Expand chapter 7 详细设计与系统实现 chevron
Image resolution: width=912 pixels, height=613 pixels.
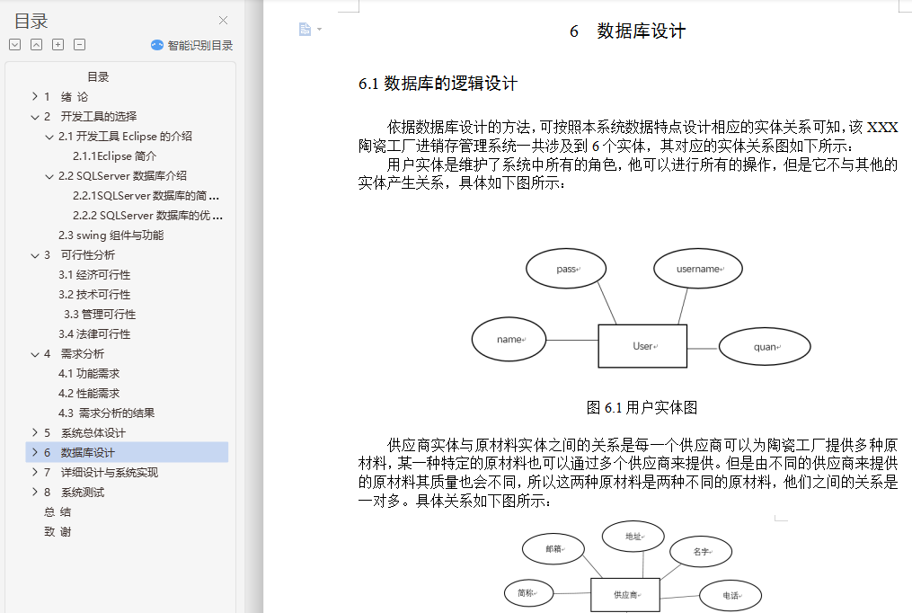[35, 472]
